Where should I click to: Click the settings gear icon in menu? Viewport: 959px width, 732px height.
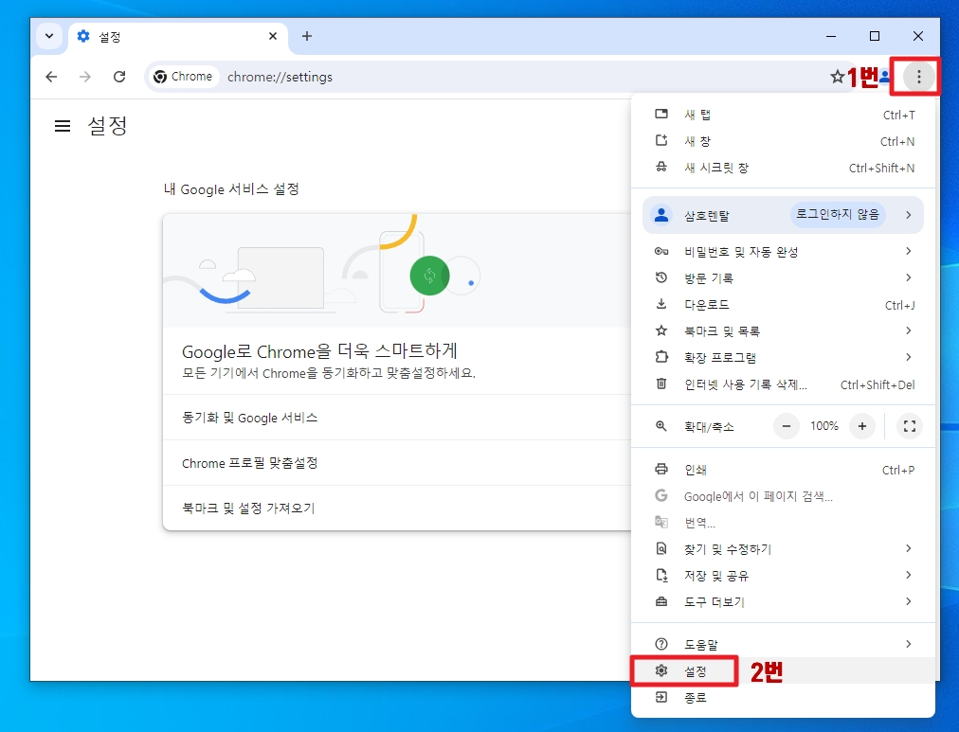click(661, 670)
